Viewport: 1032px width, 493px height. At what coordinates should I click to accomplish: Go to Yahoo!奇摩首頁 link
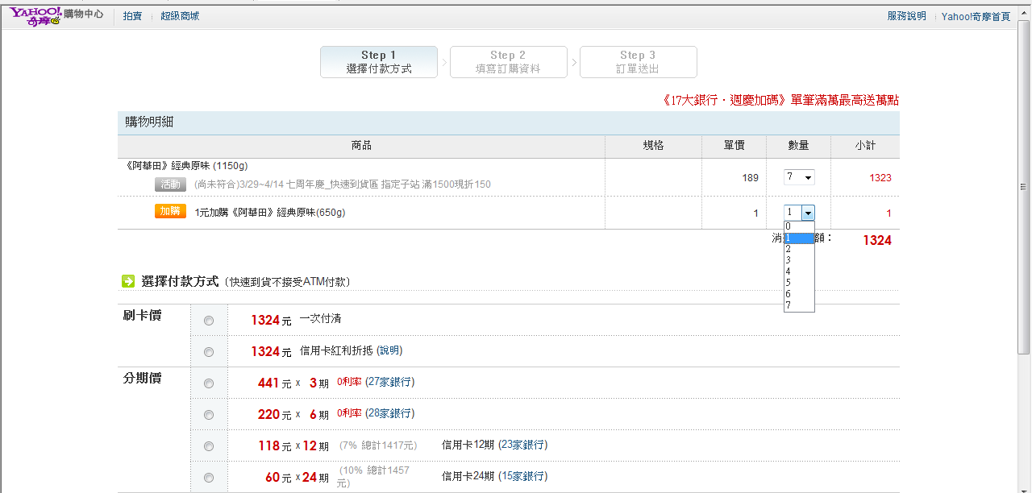976,16
